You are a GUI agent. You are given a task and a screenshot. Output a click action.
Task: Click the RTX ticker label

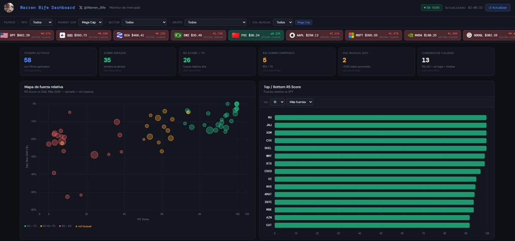269,164
